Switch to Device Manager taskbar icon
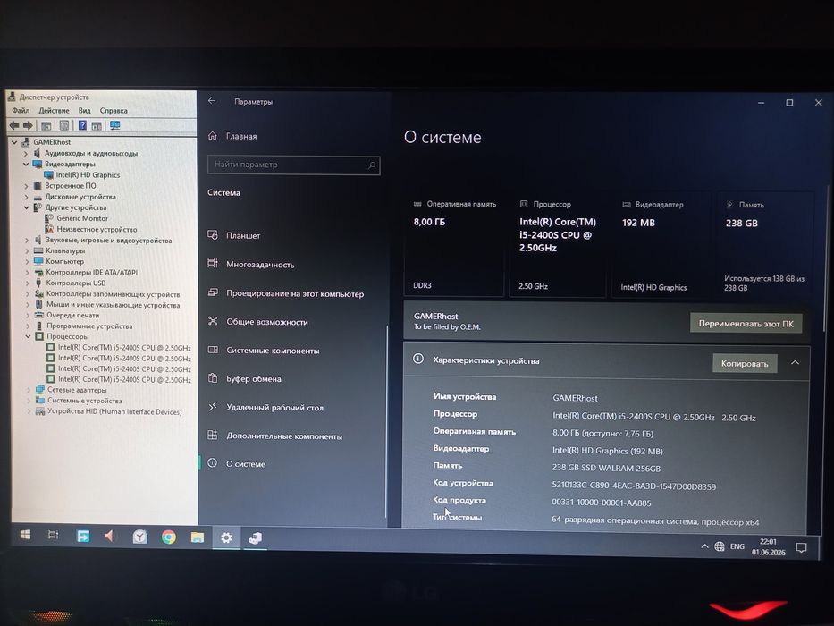The height and width of the screenshot is (626, 834). click(256, 538)
